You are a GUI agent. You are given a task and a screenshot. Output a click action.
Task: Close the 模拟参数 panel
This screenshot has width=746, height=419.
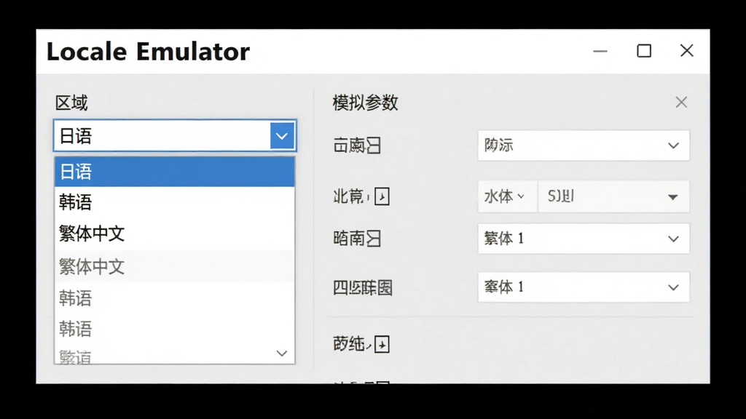[681, 102]
